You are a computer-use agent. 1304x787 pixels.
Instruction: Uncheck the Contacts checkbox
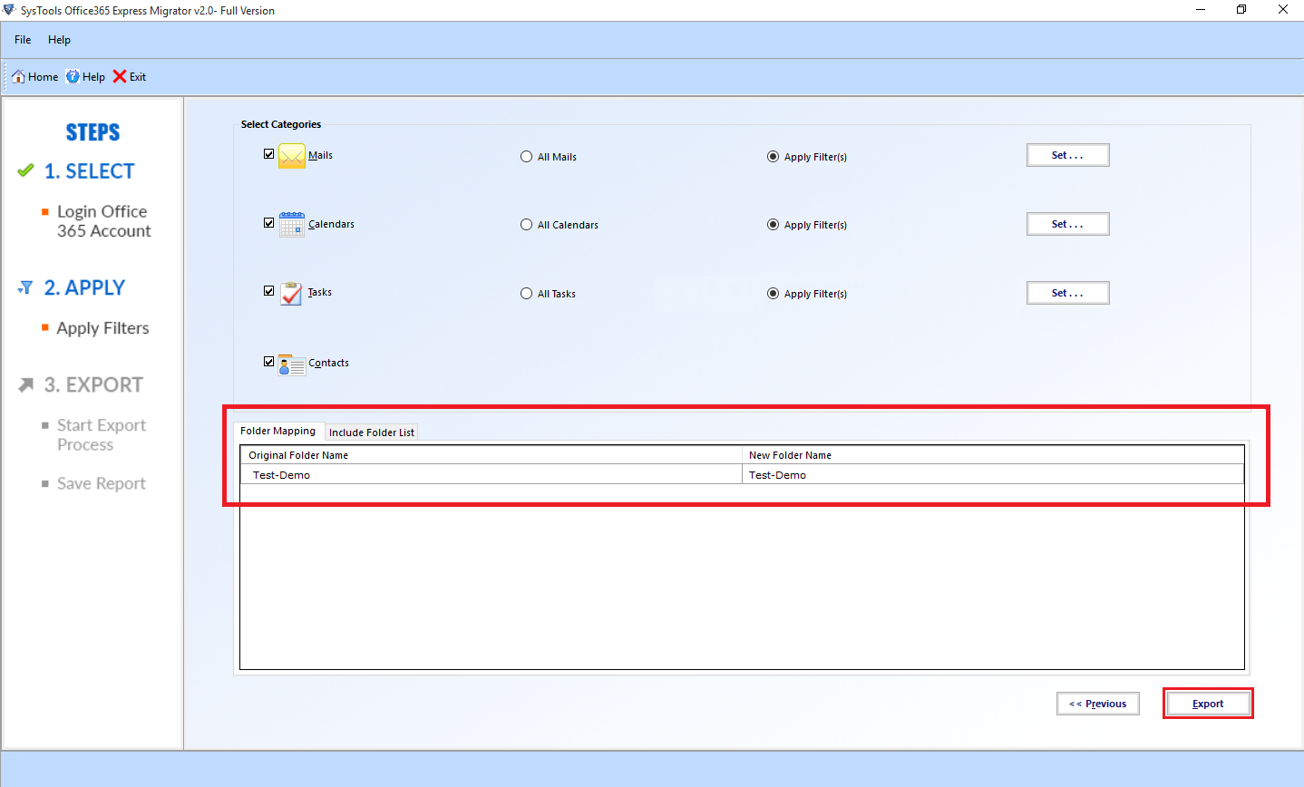click(268, 361)
